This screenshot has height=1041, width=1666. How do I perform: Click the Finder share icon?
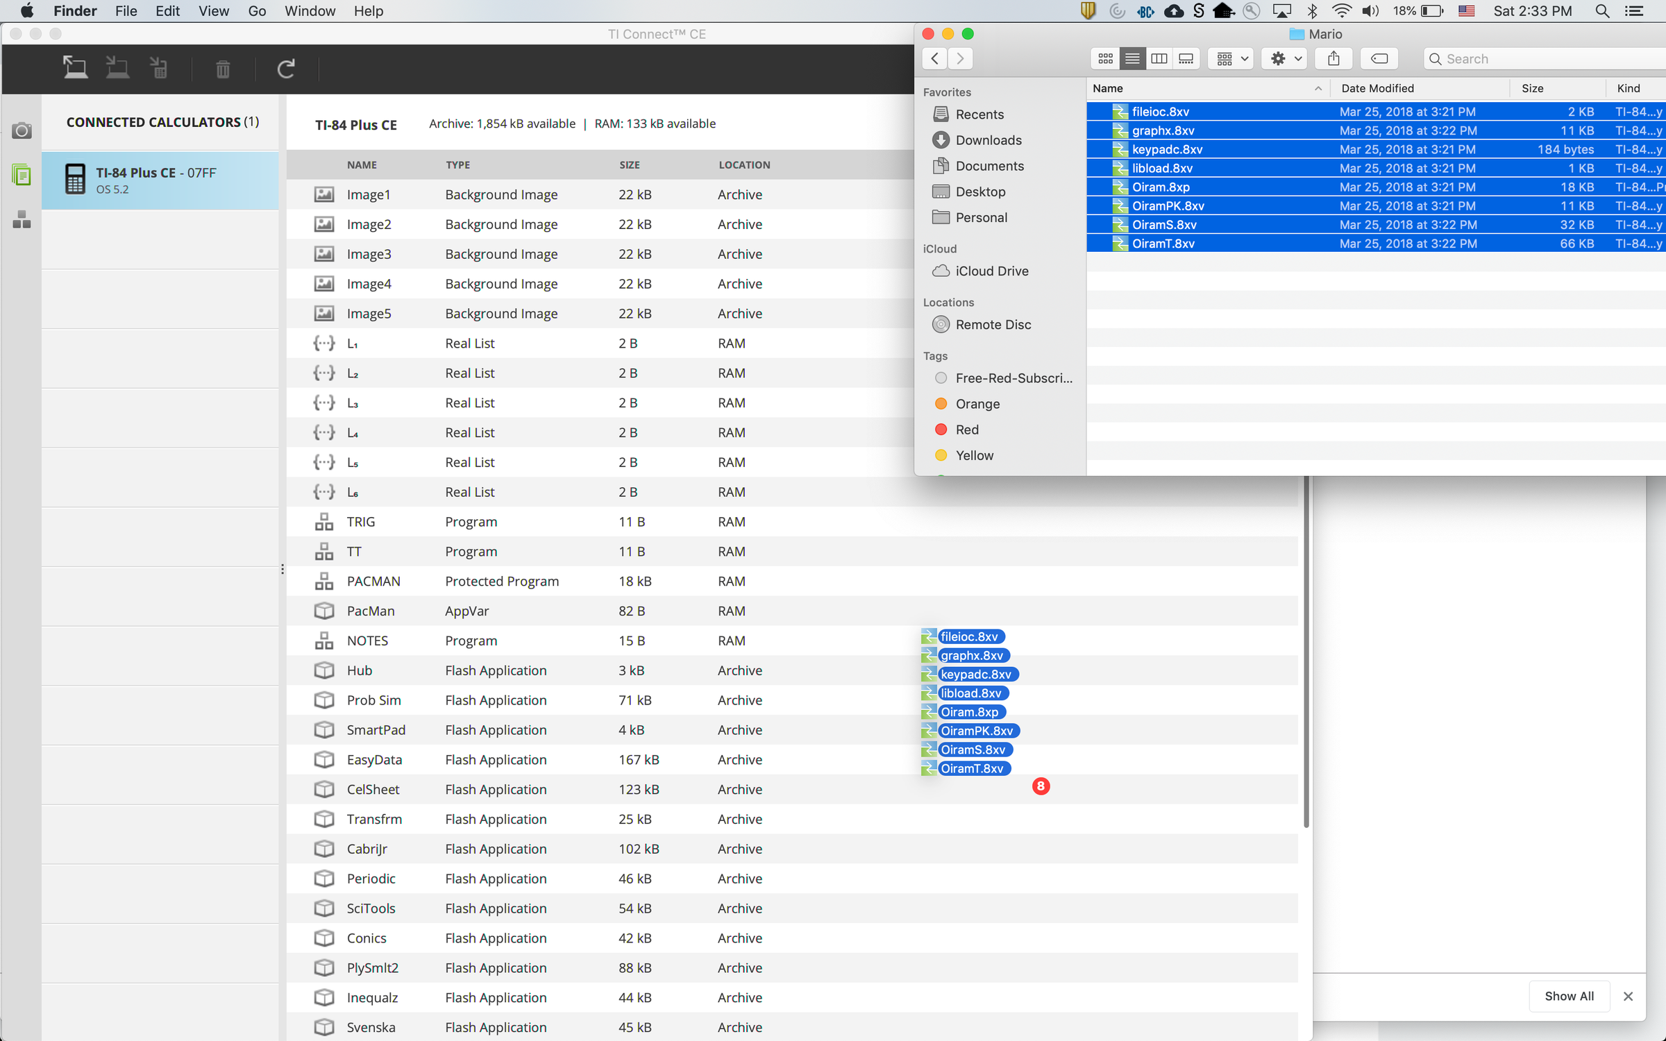[1333, 58]
